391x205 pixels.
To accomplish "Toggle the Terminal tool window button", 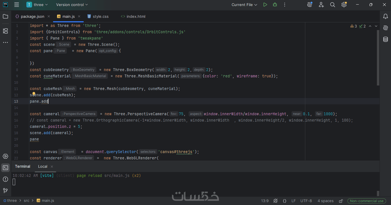I will (x=5, y=168).
